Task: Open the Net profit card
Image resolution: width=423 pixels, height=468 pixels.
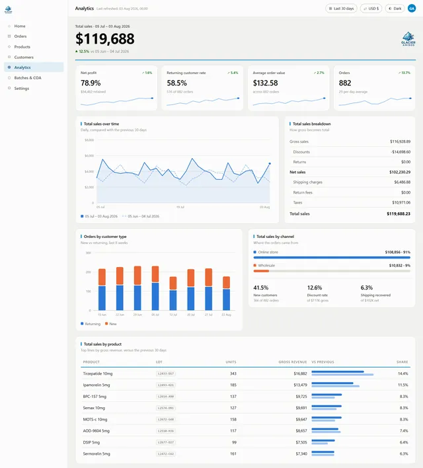Action: [x=116, y=88]
